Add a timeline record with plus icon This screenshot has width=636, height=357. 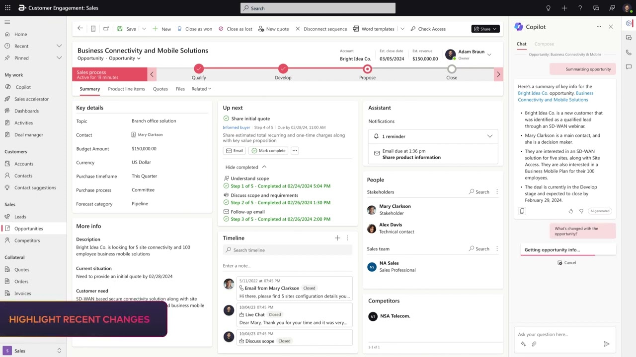pos(337,238)
